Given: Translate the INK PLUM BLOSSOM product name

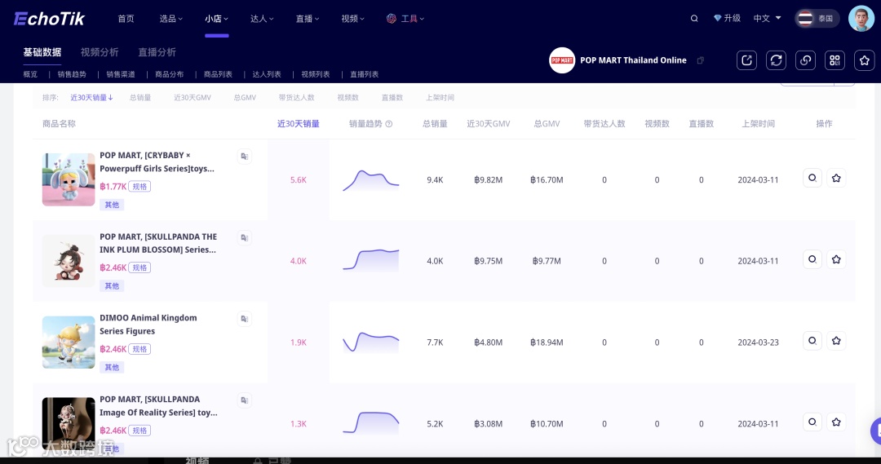Looking at the screenshot, I should (x=245, y=237).
